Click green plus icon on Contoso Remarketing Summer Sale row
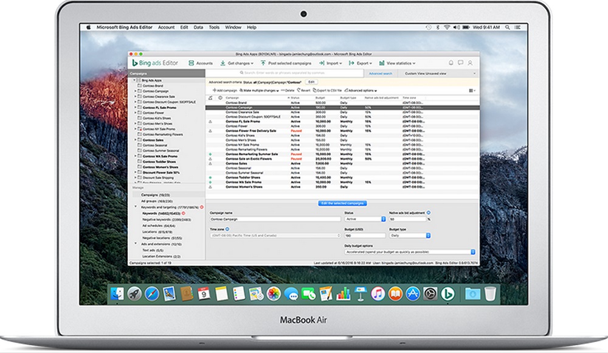The width and height of the screenshot is (608, 353). point(210,154)
